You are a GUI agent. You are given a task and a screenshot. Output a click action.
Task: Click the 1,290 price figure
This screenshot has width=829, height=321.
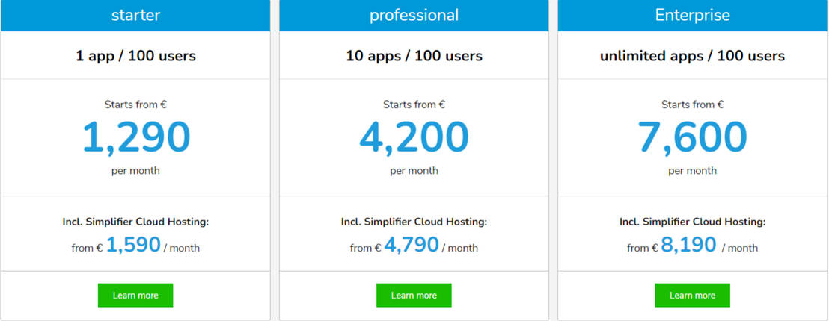(136, 137)
